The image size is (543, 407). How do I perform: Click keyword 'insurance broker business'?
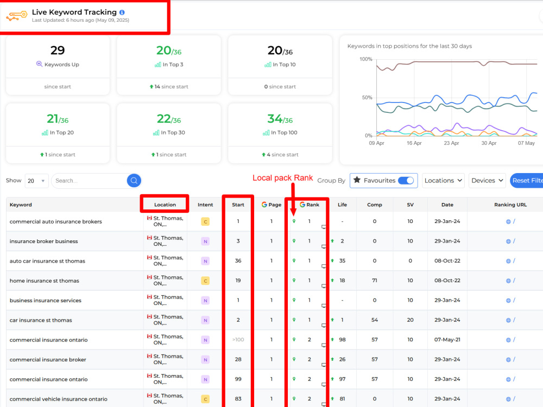coord(43,241)
